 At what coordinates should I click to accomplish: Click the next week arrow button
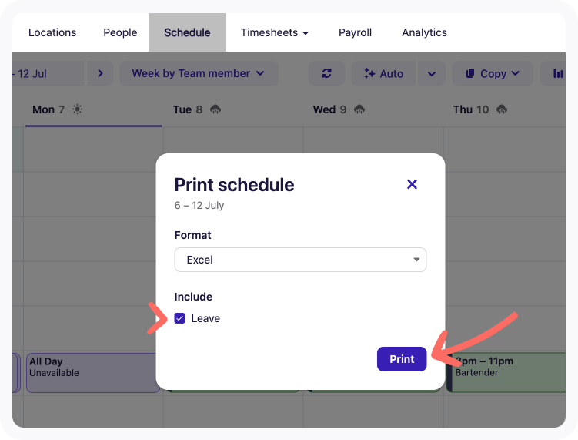(x=100, y=73)
